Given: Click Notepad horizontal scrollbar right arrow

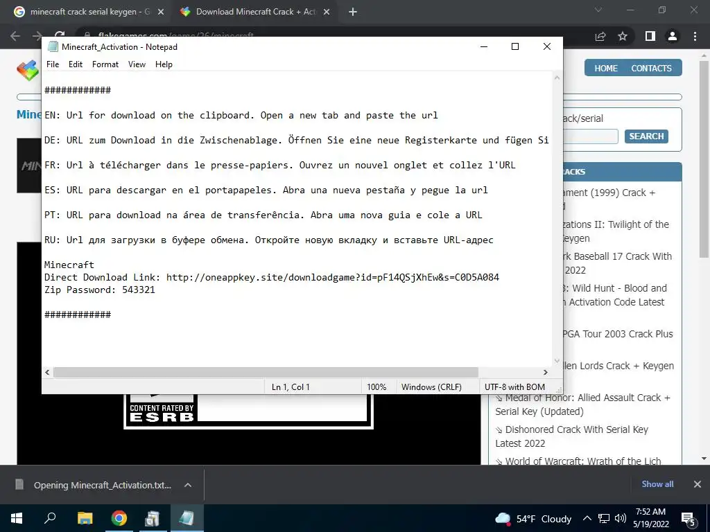Looking at the screenshot, I should 546,372.
